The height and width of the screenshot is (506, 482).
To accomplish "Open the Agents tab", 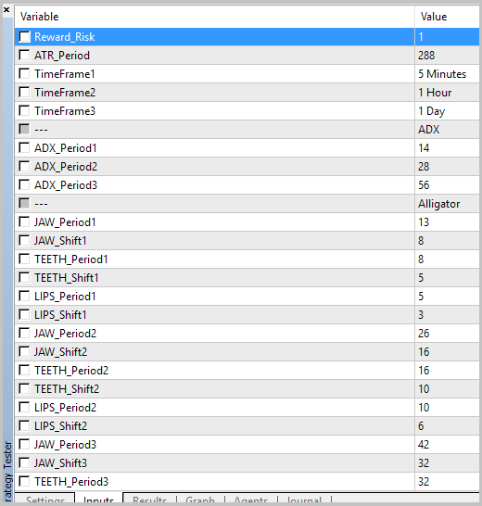I will pos(251,500).
